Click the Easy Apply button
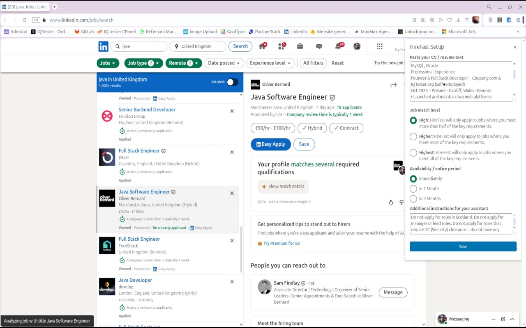Screen dimensions: 526x328 pos(271,144)
